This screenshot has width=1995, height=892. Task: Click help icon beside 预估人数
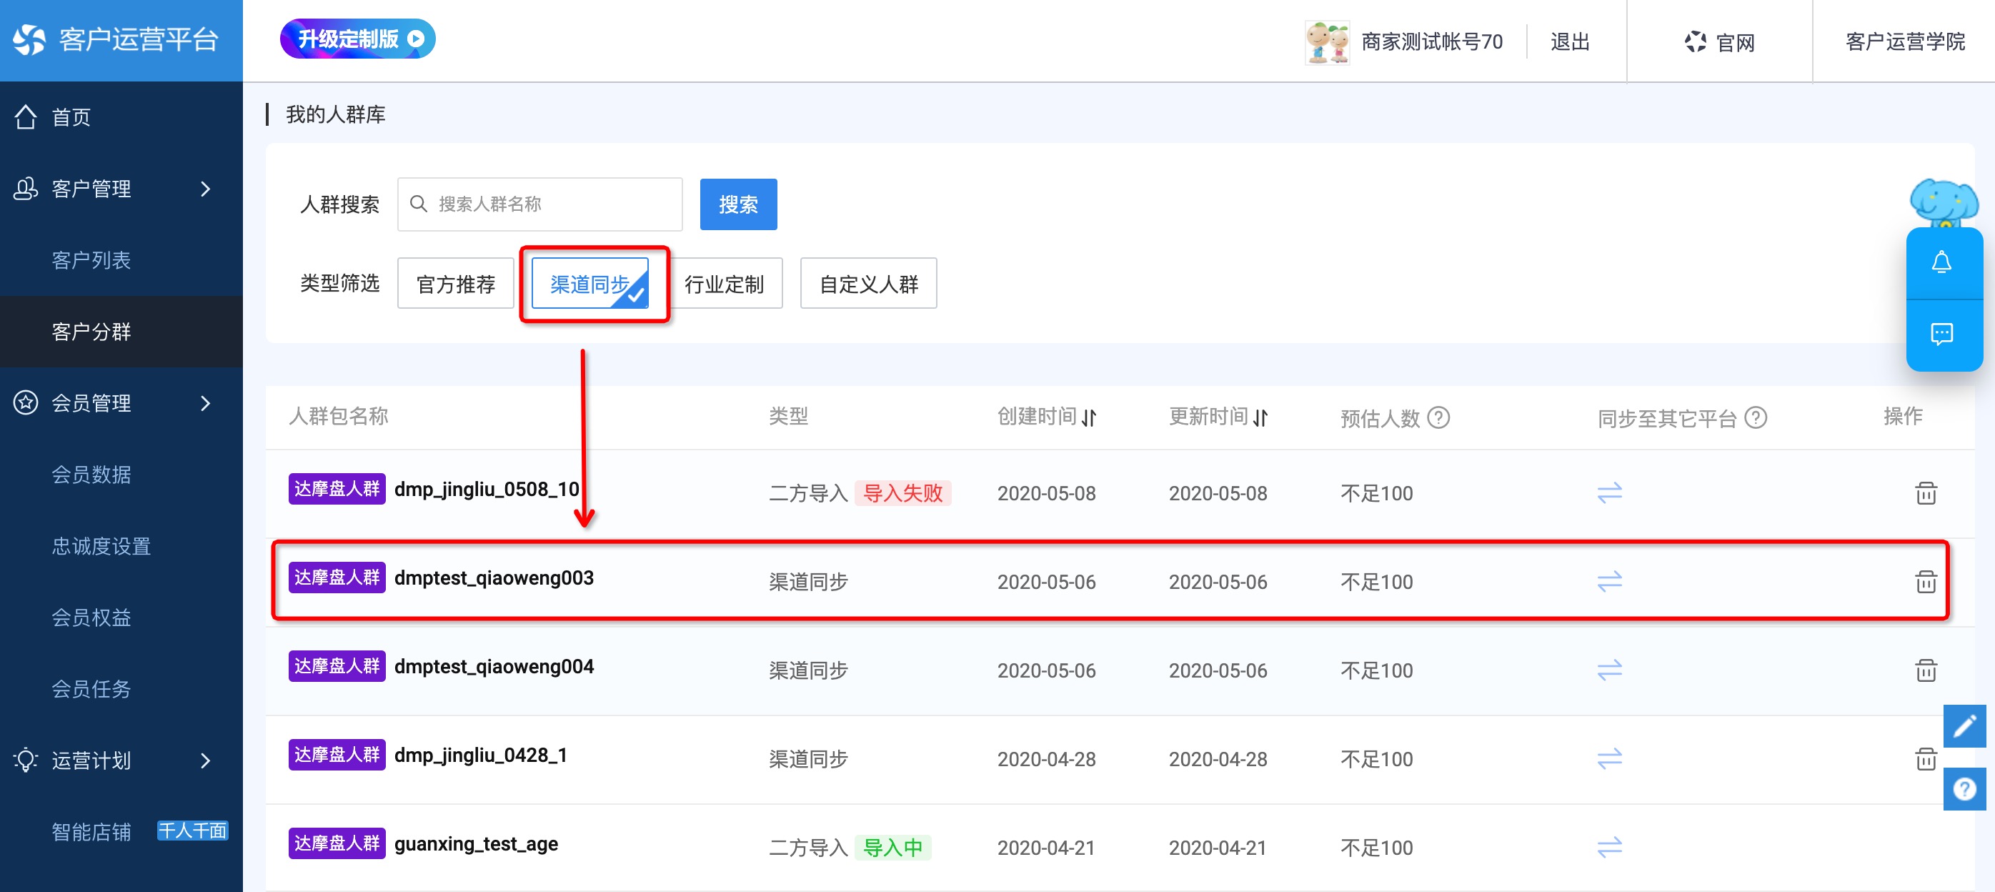coord(1438,417)
